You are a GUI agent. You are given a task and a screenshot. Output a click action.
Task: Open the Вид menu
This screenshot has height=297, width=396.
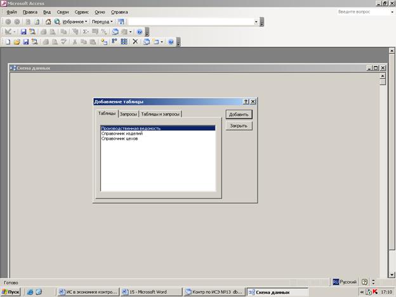pyautogui.click(x=47, y=12)
